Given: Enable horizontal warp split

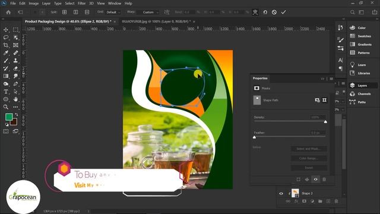Looking at the screenshot, I should pos(87,12).
